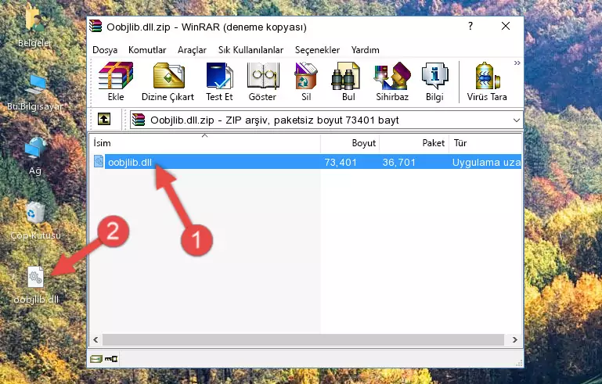Open the Yardım menu
The width and height of the screenshot is (602, 384).
click(365, 50)
